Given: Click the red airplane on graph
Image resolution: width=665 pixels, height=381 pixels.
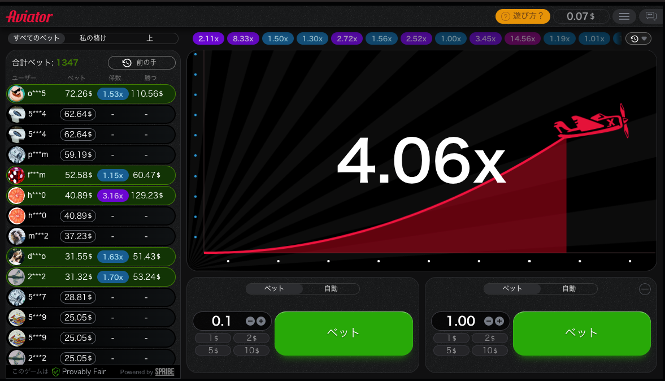Looking at the screenshot, I should point(591,122).
